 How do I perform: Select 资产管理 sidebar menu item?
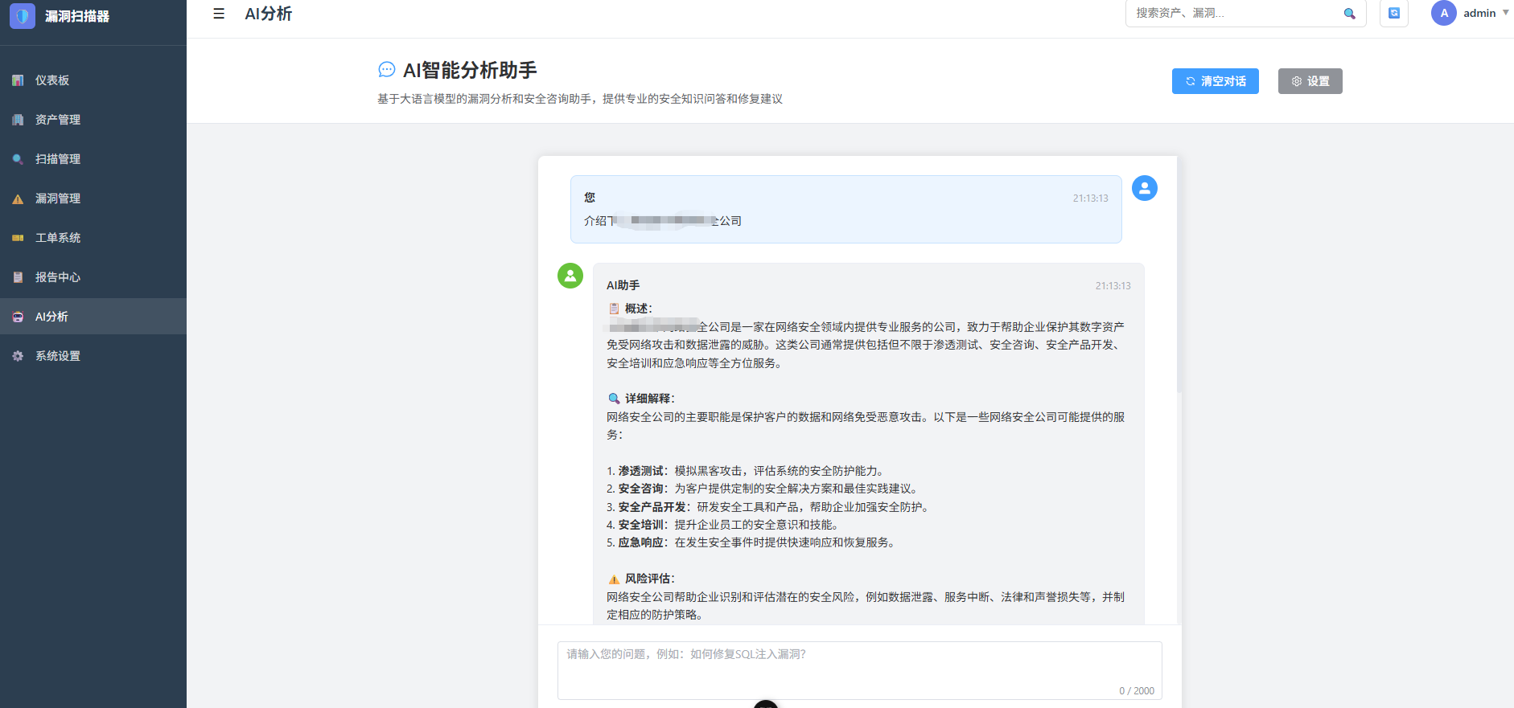[57, 120]
